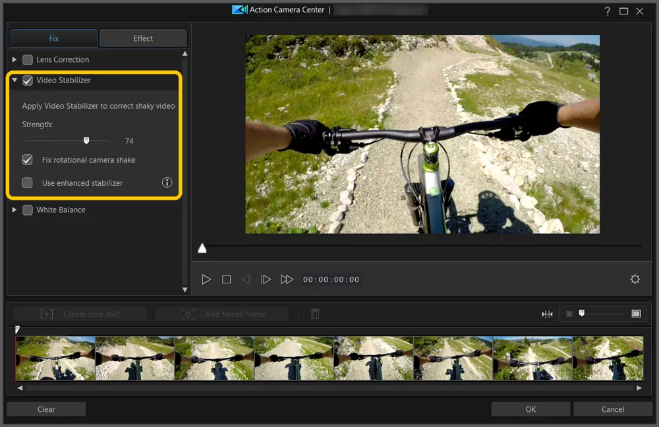
Task: Click the fix panel scroll up arrow
Action: tap(185, 54)
